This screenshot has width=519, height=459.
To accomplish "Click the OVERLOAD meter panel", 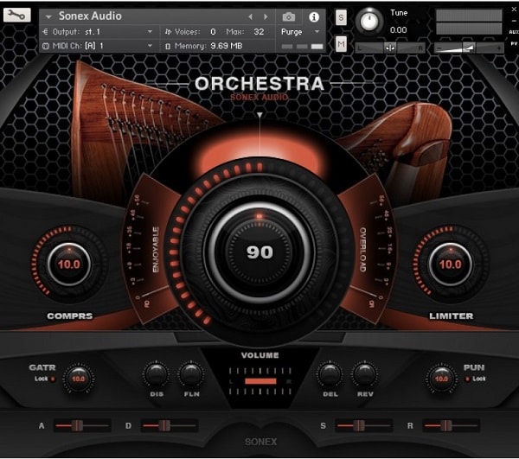I will pyautogui.click(x=368, y=250).
